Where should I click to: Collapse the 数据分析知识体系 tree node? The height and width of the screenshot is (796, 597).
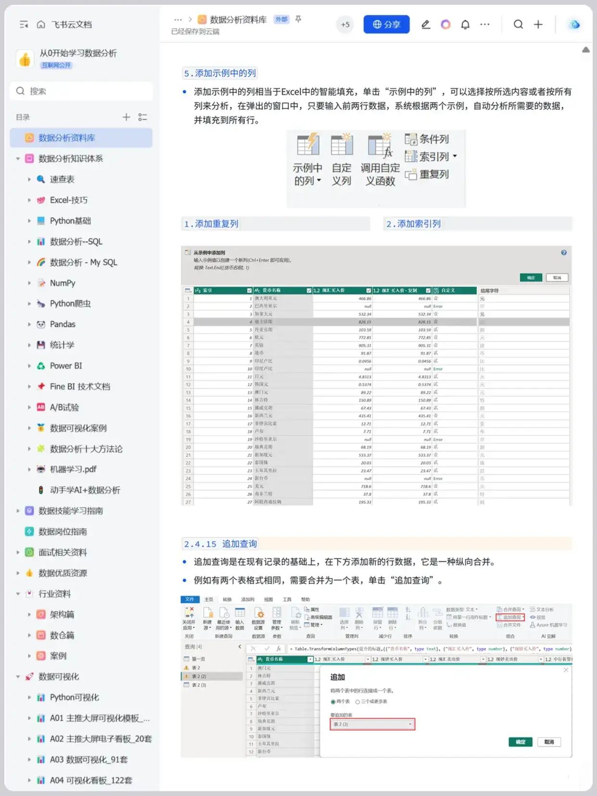[x=18, y=159]
